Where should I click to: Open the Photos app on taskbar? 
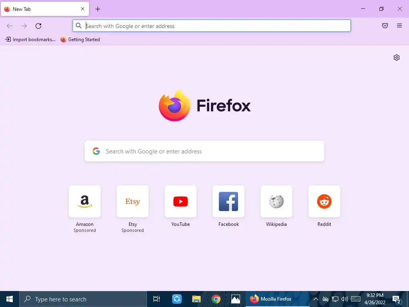pyautogui.click(x=236, y=299)
